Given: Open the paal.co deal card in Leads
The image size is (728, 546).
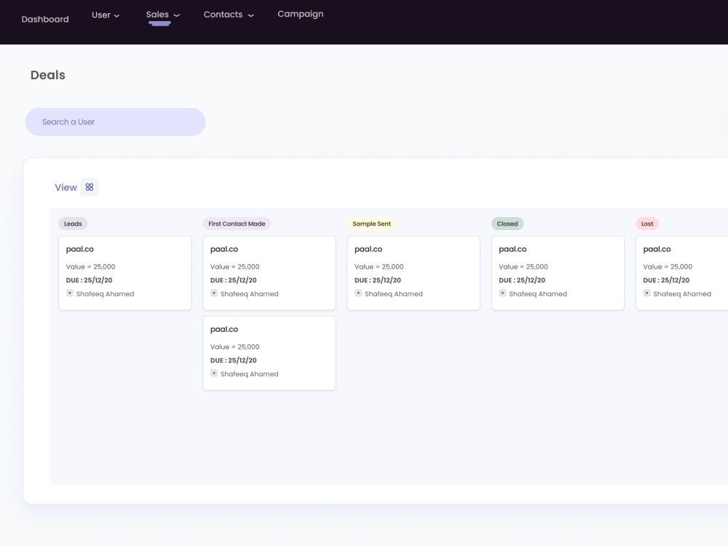Looking at the screenshot, I should 125,273.
